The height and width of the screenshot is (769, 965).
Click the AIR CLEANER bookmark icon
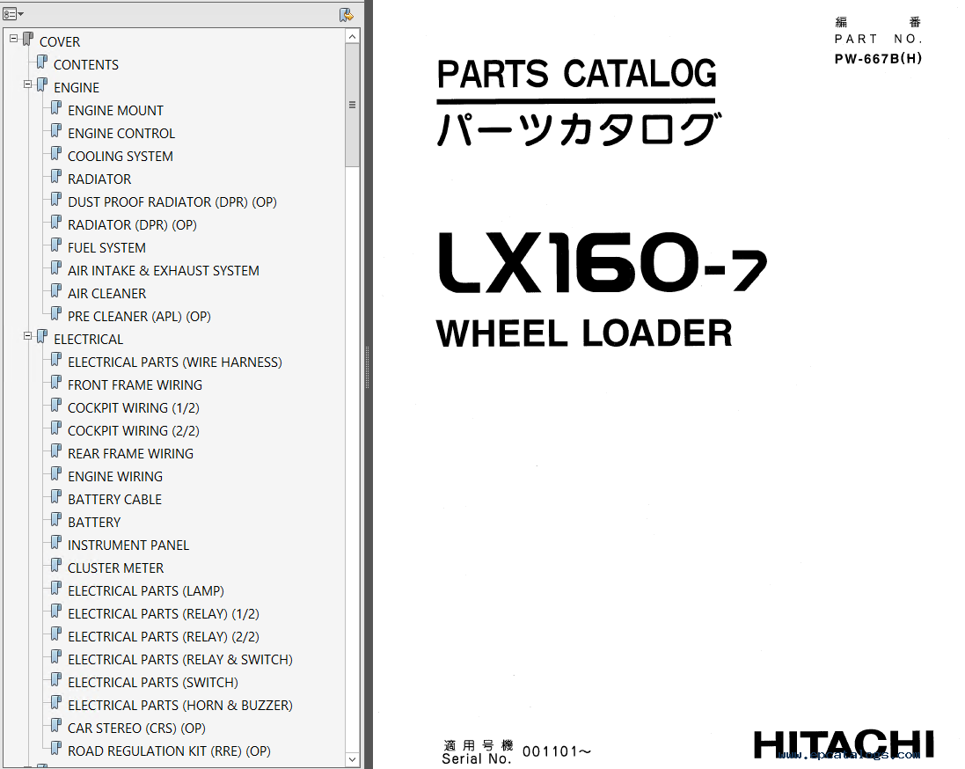coord(56,291)
